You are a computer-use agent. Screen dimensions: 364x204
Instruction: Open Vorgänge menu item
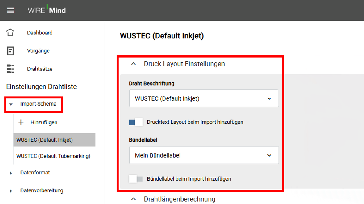click(38, 50)
